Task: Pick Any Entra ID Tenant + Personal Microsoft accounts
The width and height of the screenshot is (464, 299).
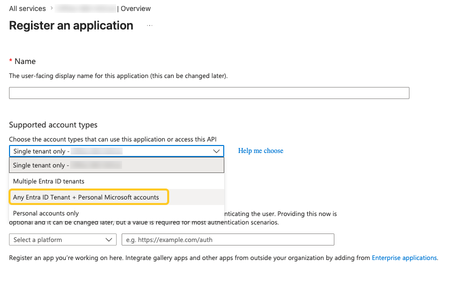Action: (x=117, y=197)
